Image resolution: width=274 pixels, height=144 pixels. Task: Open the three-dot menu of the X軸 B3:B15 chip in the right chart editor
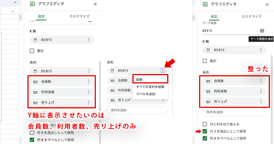[261, 50]
